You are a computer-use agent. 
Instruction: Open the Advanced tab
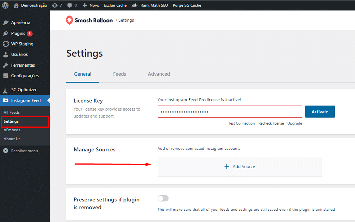159,74
